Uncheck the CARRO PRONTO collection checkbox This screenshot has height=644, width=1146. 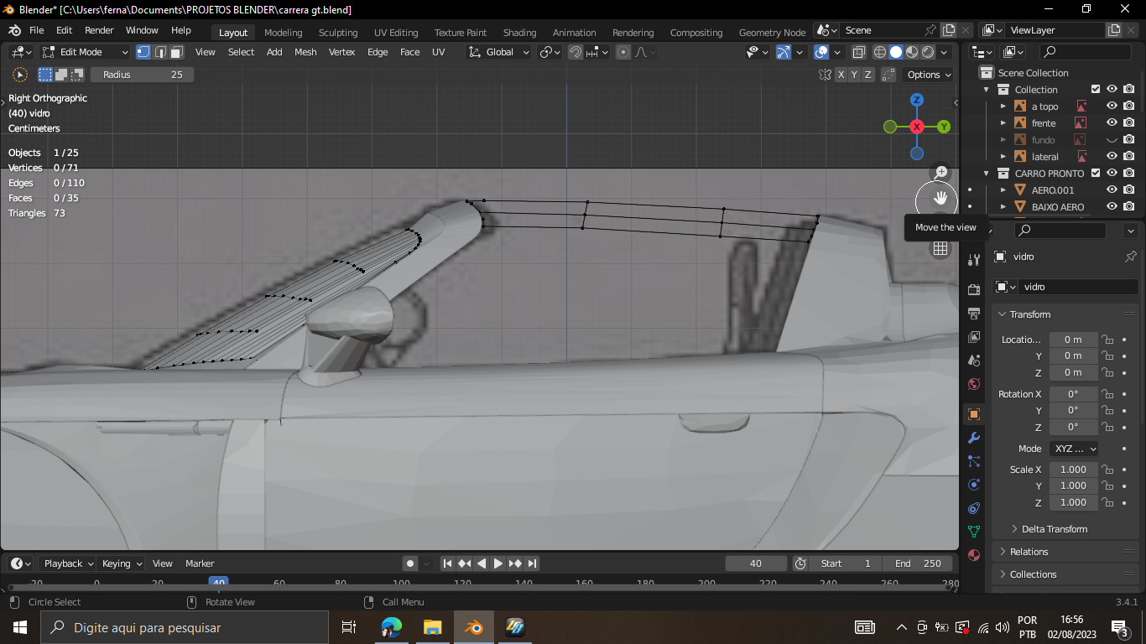(x=1096, y=174)
